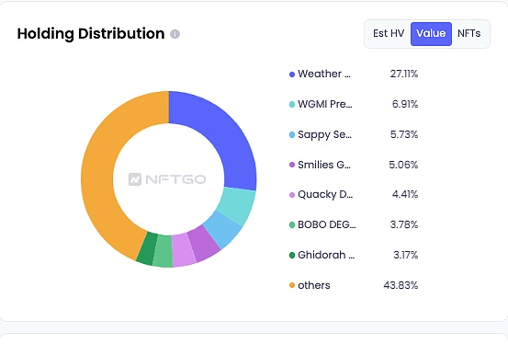Viewport: 508px width, 344px height.
Task: Click the 27.11% value
Action: pyautogui.click(x=404, y=74)
